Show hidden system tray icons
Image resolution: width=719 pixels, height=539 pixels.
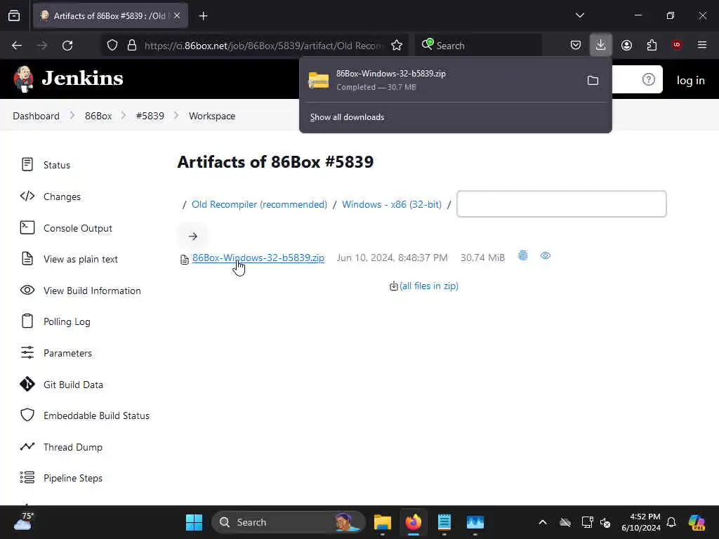[543, 522]
